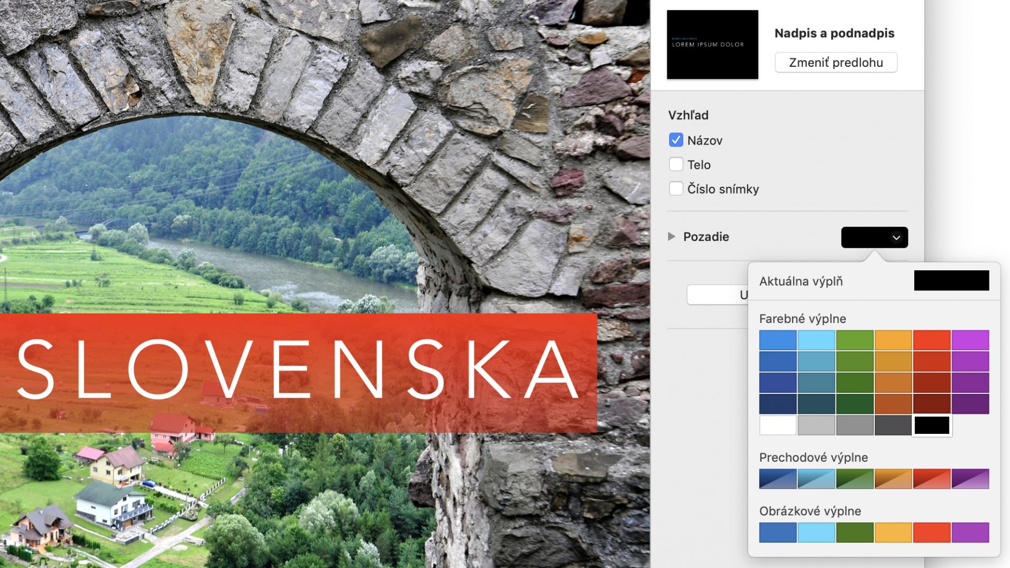This screenshot has height=568, width=1010.
Task: Select the green image fill under Obrázkové výplne
Action: point(855,532)
